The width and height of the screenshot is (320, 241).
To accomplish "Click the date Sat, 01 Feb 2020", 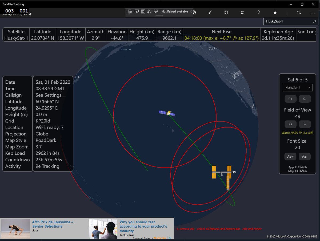I will pos(53,82).
